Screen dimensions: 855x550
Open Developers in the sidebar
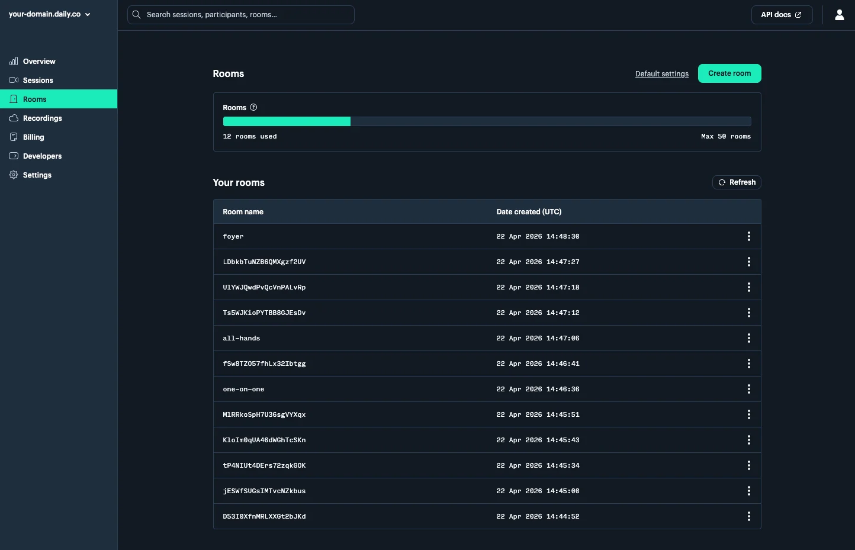tap(59, 156)
